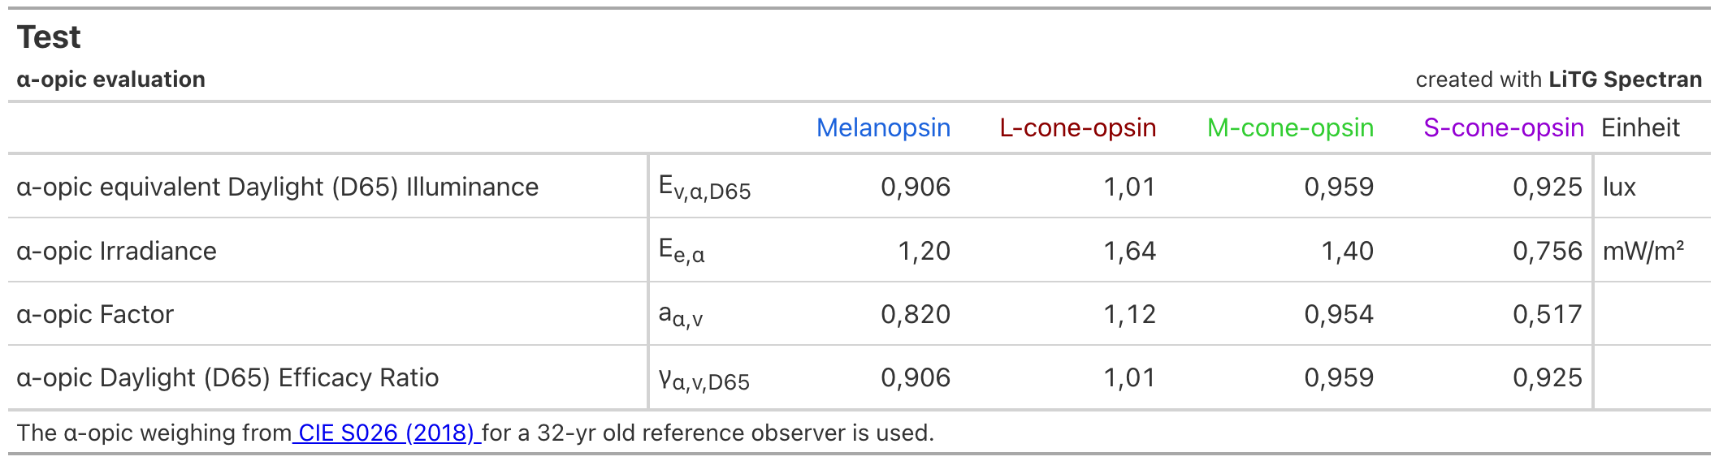Click the Melanopsin column header
1719x461 pixels.
(883, 127)
